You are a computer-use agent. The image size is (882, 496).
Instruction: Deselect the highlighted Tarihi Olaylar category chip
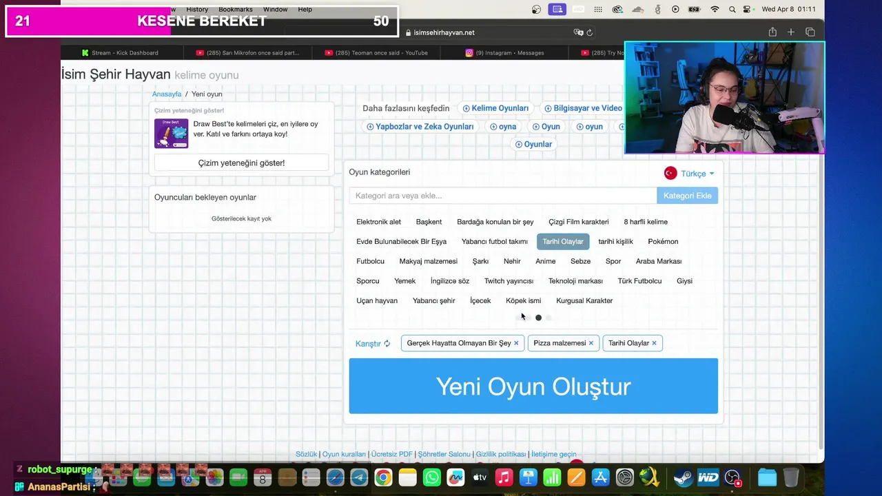tap(563, 241)
